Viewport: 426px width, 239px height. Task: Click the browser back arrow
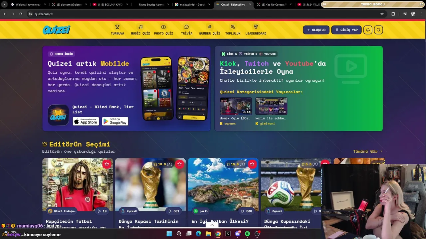[x=5, y=14]
